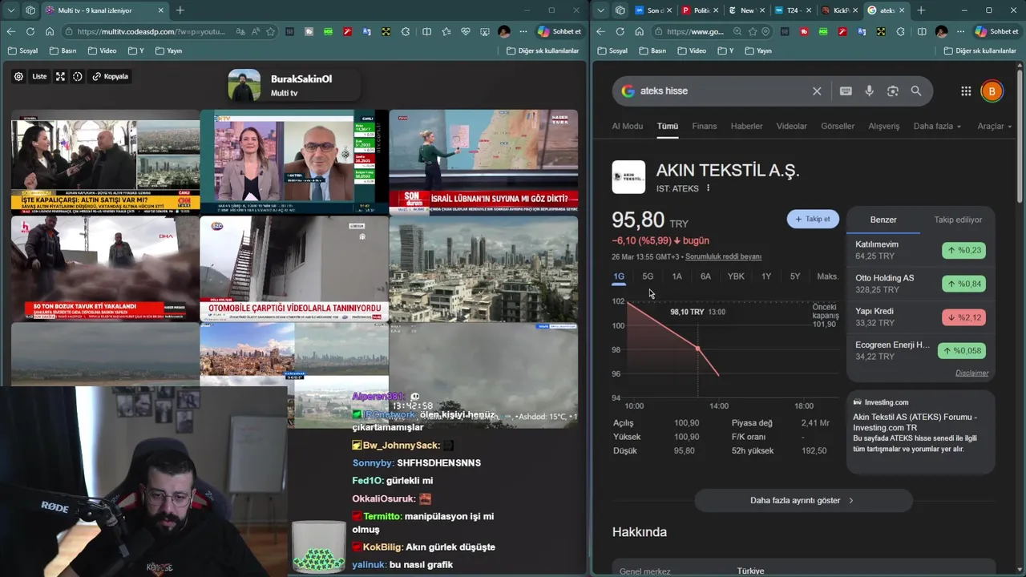Open the Sosyal bookmarks folder in Multi tv window
This screenshot has width=1026, height=577.
point(22,50)
